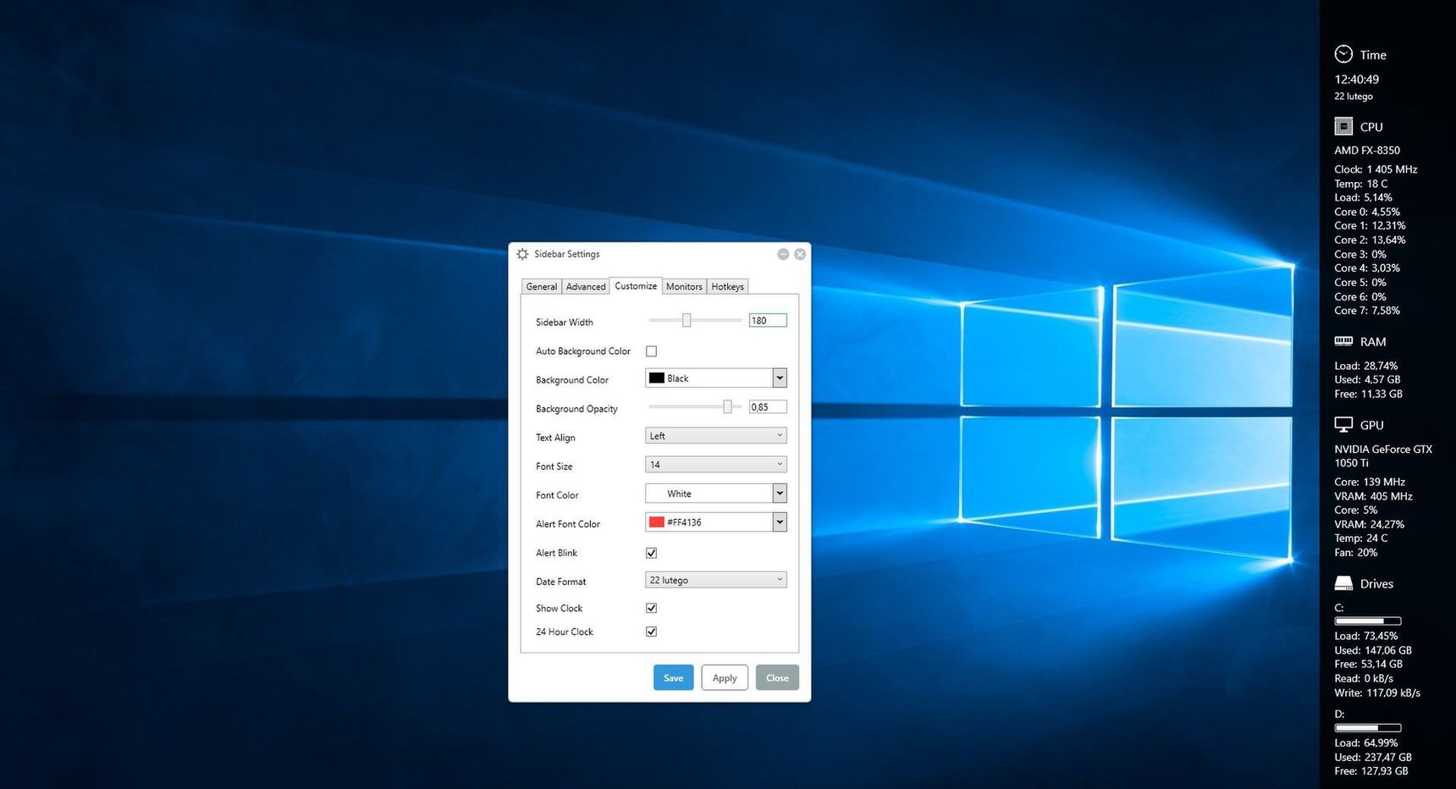Image resolution: width=1456 pixels, height=789 pixels.
Task: Uncheck the Alert Blink checkbox
Action: click(x=651, y=553)
